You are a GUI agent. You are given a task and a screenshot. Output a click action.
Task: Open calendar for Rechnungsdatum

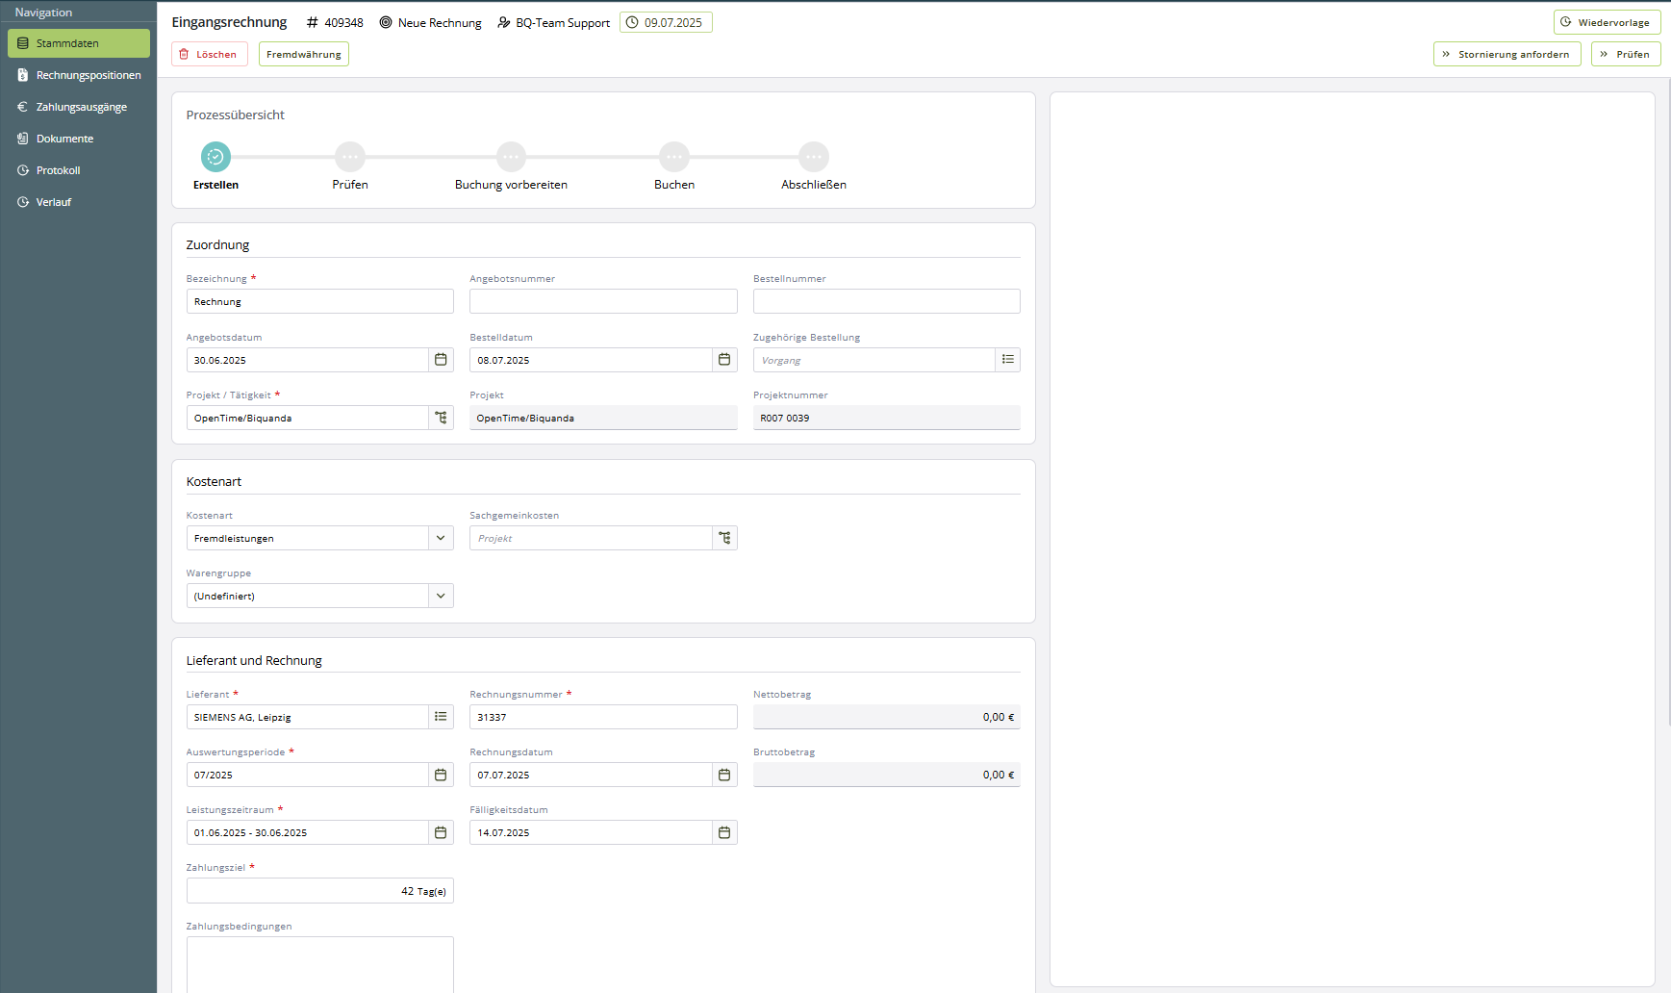[724, 775]
